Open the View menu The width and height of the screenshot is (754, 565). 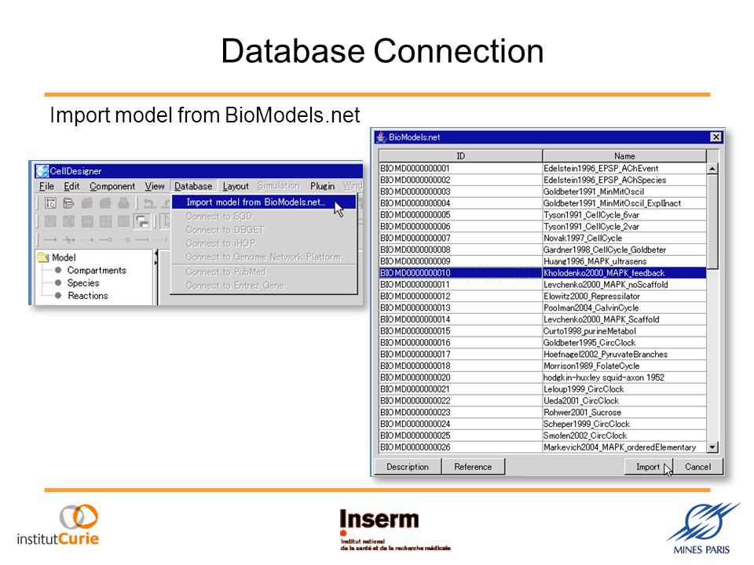pos(155,186)
